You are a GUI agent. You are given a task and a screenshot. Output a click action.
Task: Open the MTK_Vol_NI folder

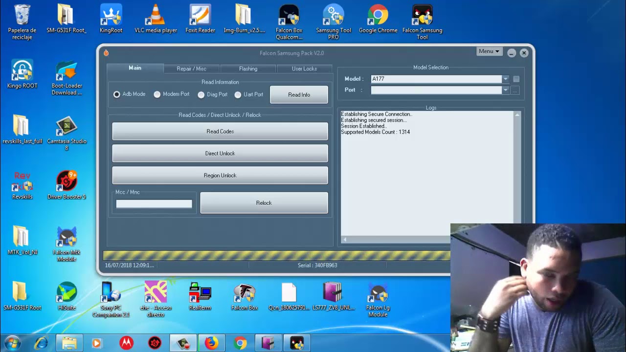22,241
